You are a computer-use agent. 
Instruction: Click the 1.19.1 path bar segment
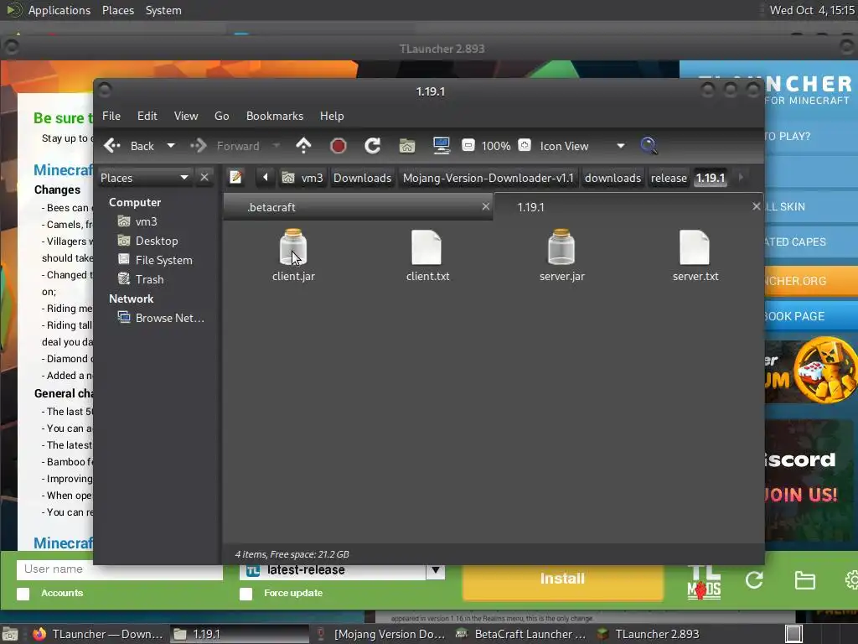(x=711, y=178)
